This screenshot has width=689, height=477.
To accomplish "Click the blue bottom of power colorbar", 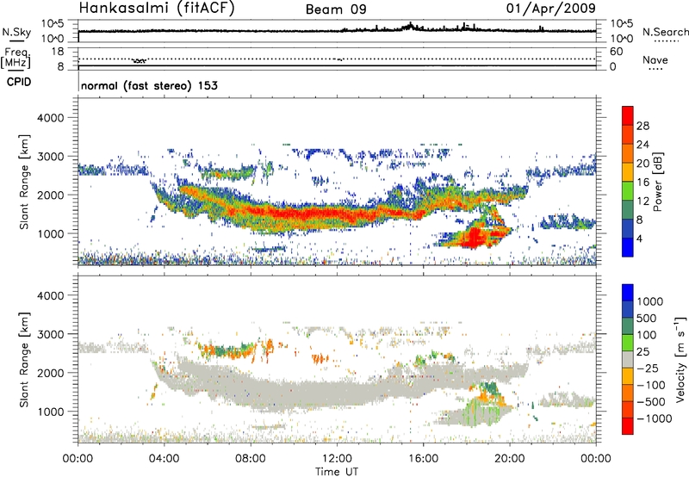I will click(x=628, y=247).
